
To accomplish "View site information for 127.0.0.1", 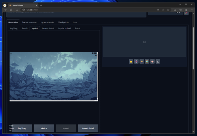I will point(24,10).
